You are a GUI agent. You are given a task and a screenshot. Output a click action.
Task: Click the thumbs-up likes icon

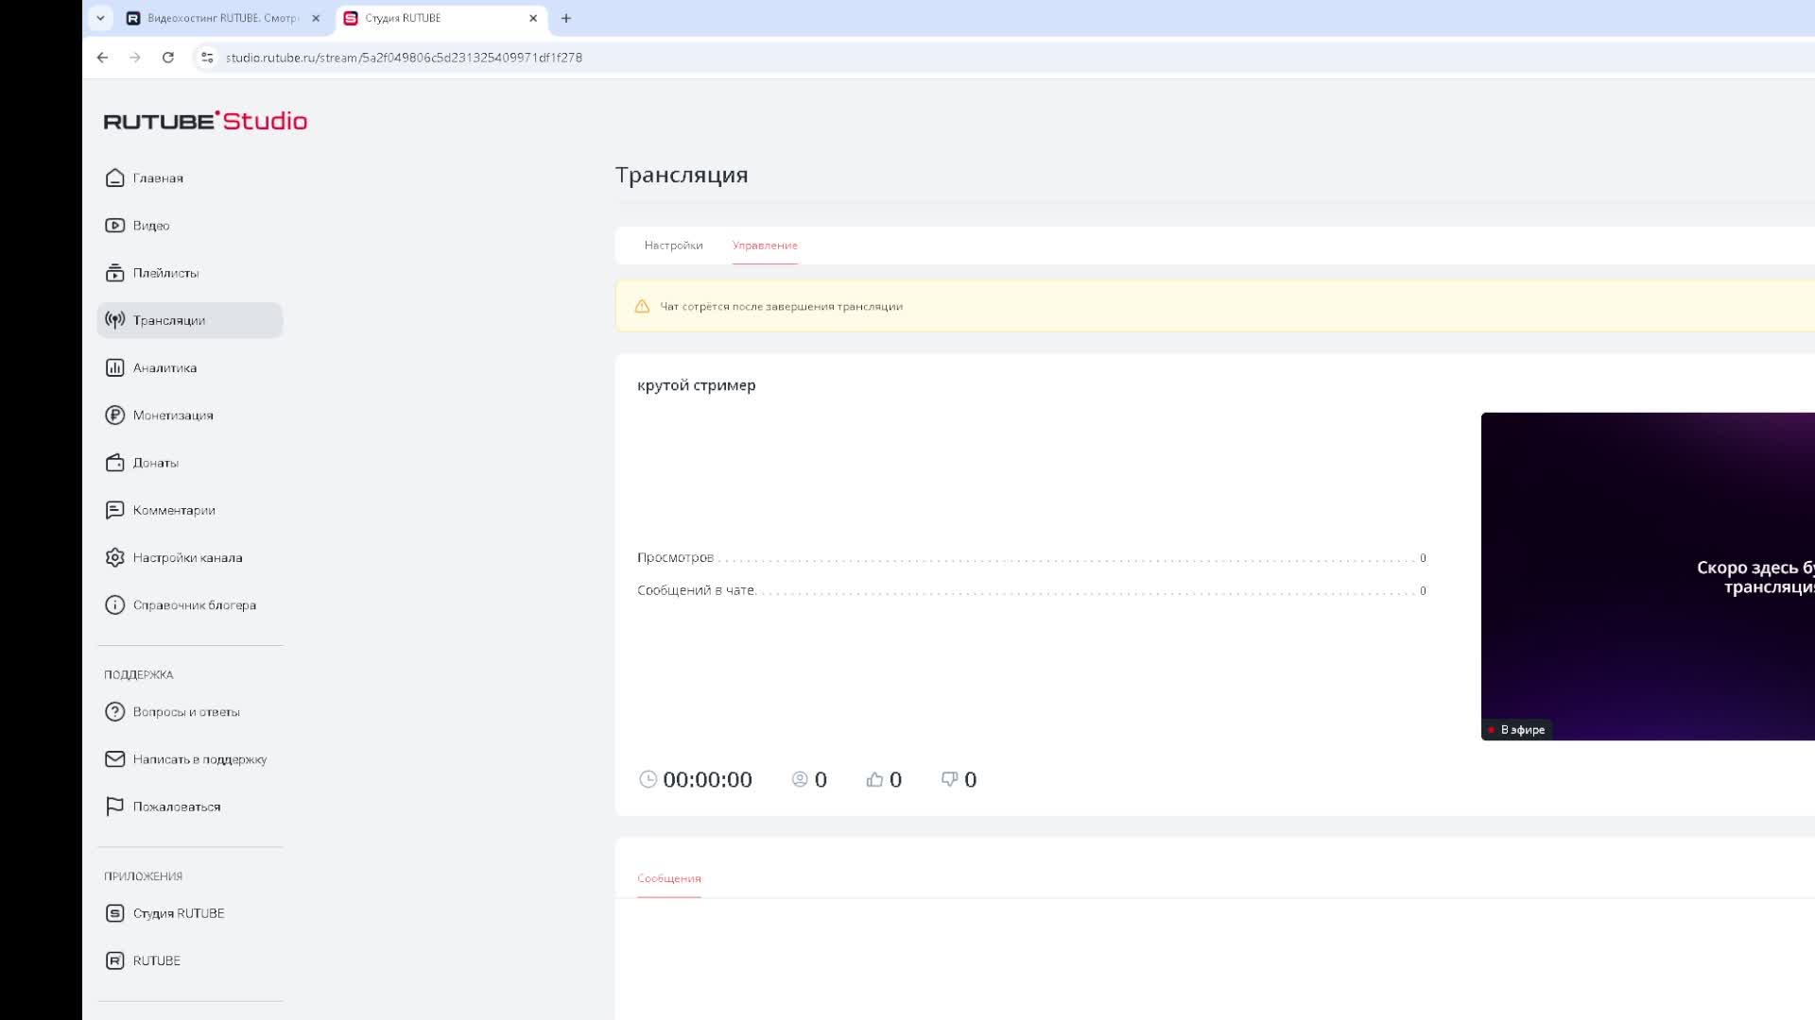point(874,779)
